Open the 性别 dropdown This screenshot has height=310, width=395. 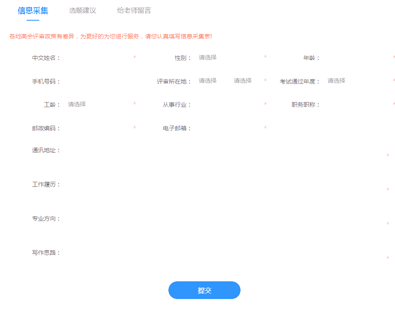228,57
